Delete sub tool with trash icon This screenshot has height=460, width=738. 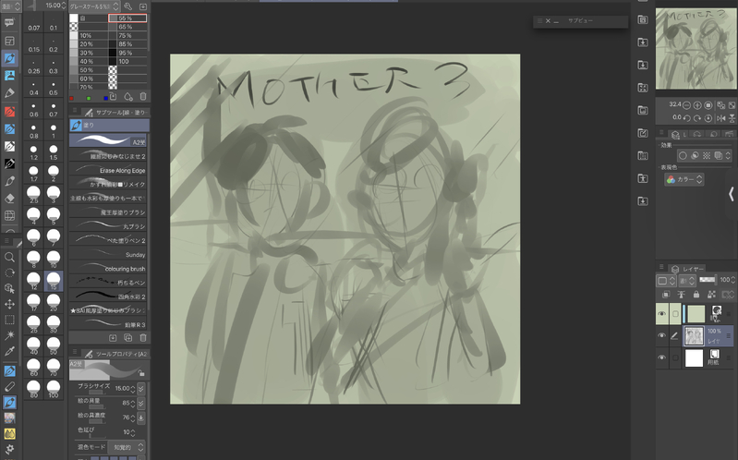(x=143, y=337)
